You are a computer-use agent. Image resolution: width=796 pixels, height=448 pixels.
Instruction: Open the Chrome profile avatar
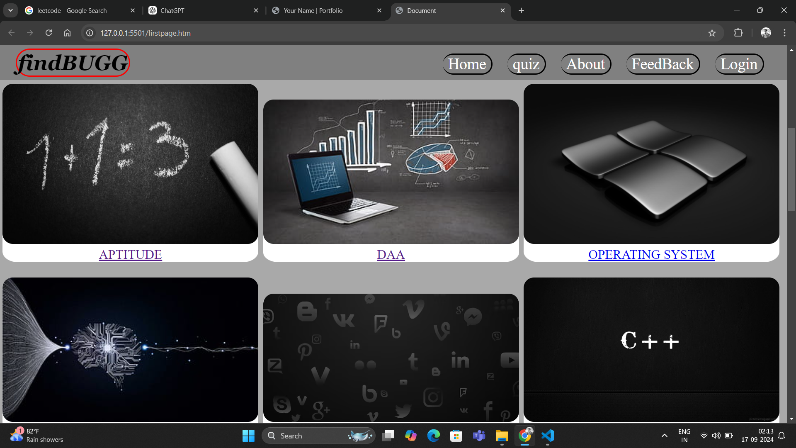(x=766, y=33)
